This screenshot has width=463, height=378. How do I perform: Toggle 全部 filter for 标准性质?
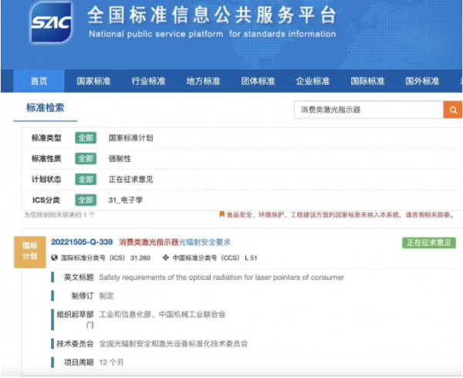point(85,158)
